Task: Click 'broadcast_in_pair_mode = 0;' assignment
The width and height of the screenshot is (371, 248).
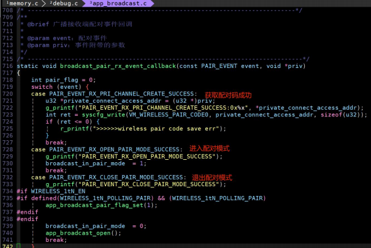Action: click(96, 226)
